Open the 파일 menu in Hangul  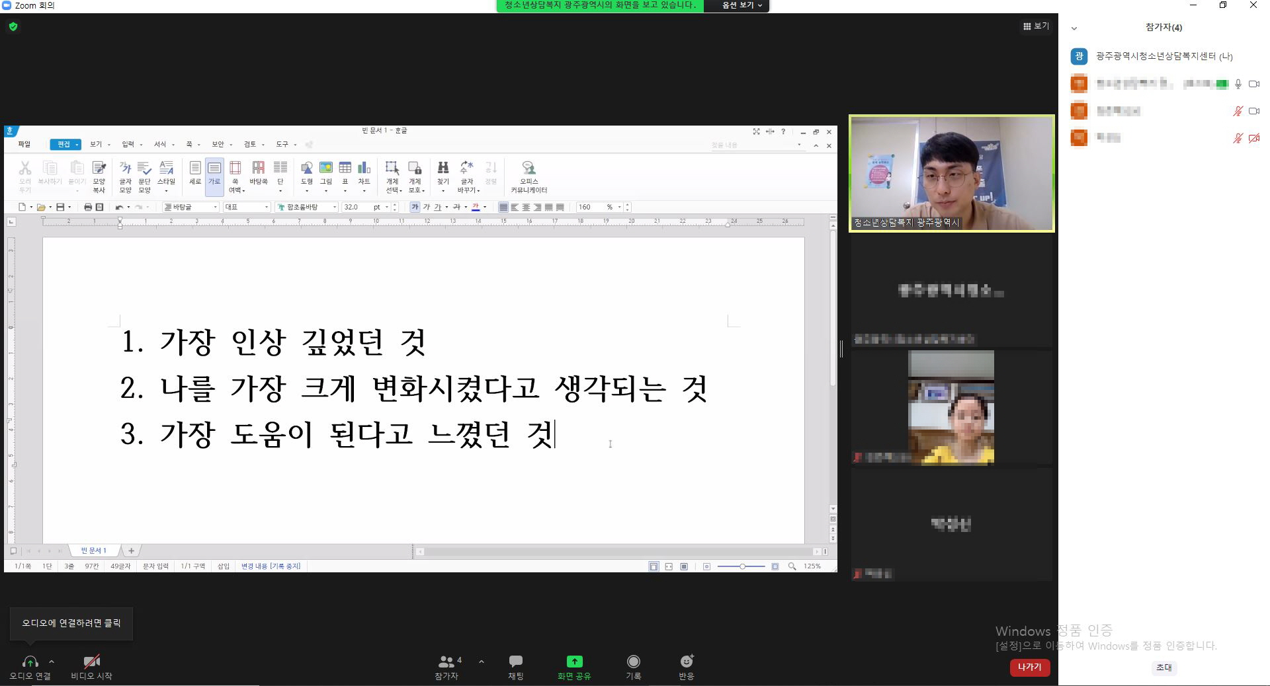(x=24, y=144)
